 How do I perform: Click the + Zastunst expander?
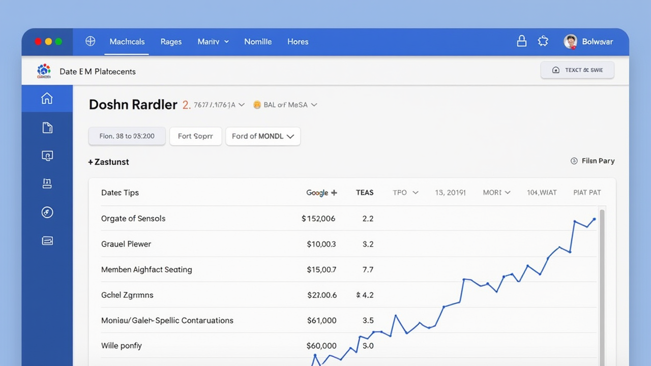[x=108, y=162]
